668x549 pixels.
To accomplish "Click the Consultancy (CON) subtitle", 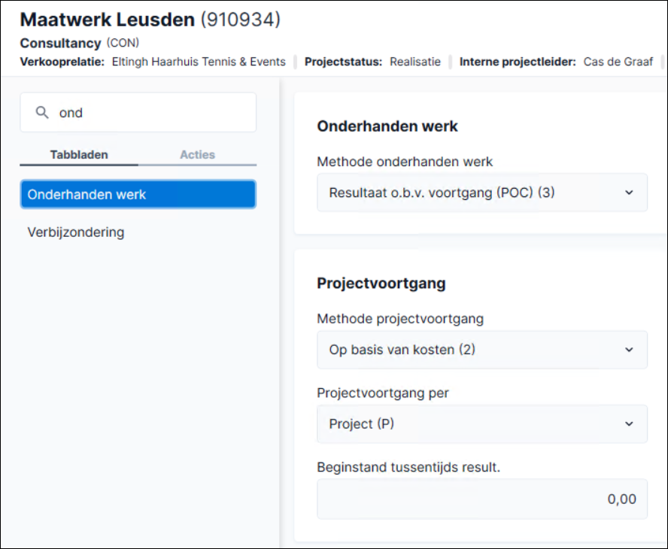I will pos(80,43).
